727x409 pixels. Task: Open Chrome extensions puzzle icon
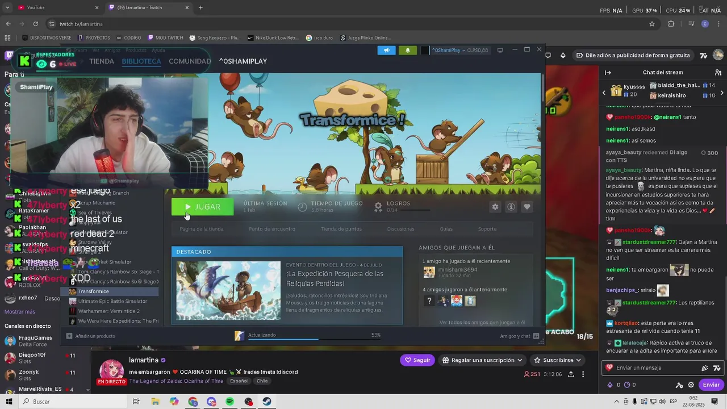671,24
